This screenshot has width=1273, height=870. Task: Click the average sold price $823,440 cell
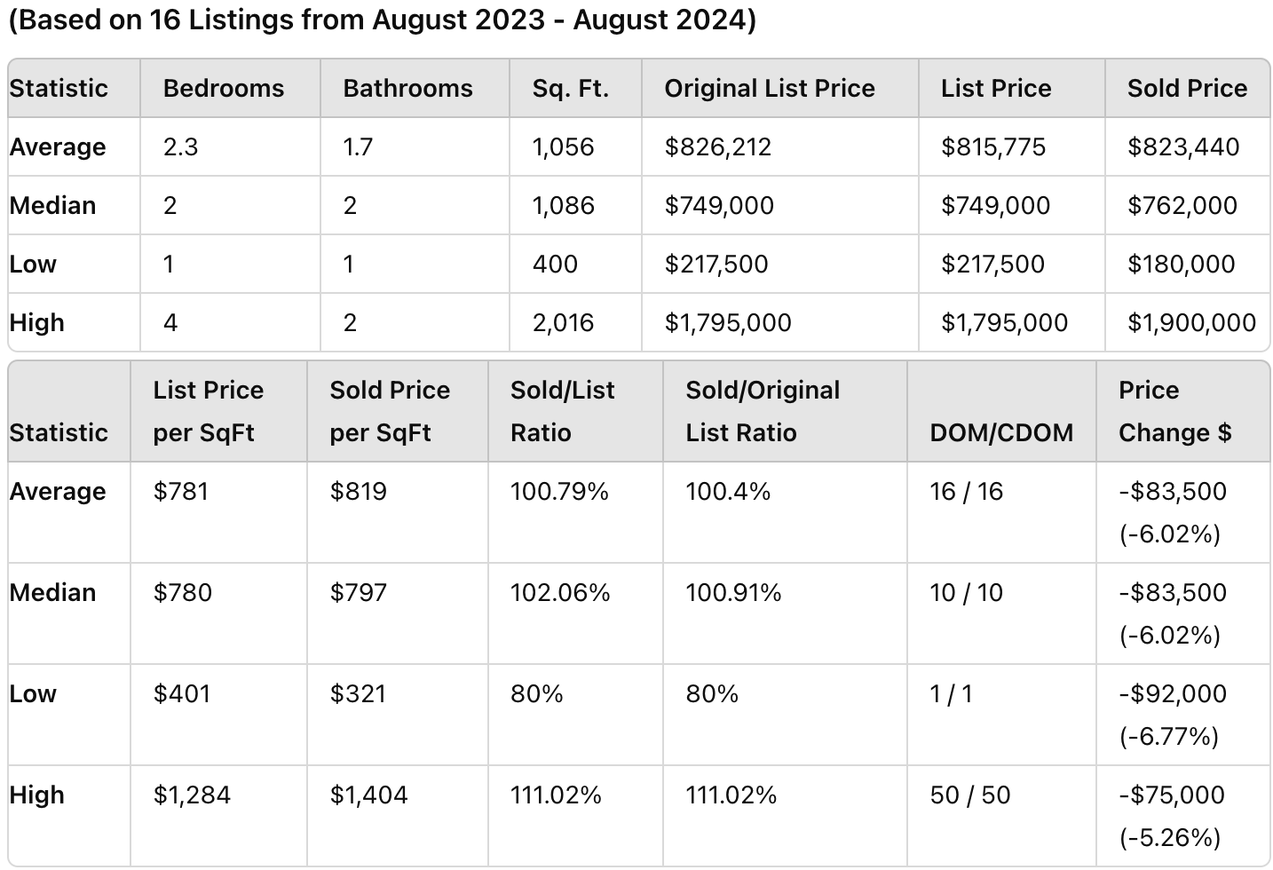tap(1183, 146)
